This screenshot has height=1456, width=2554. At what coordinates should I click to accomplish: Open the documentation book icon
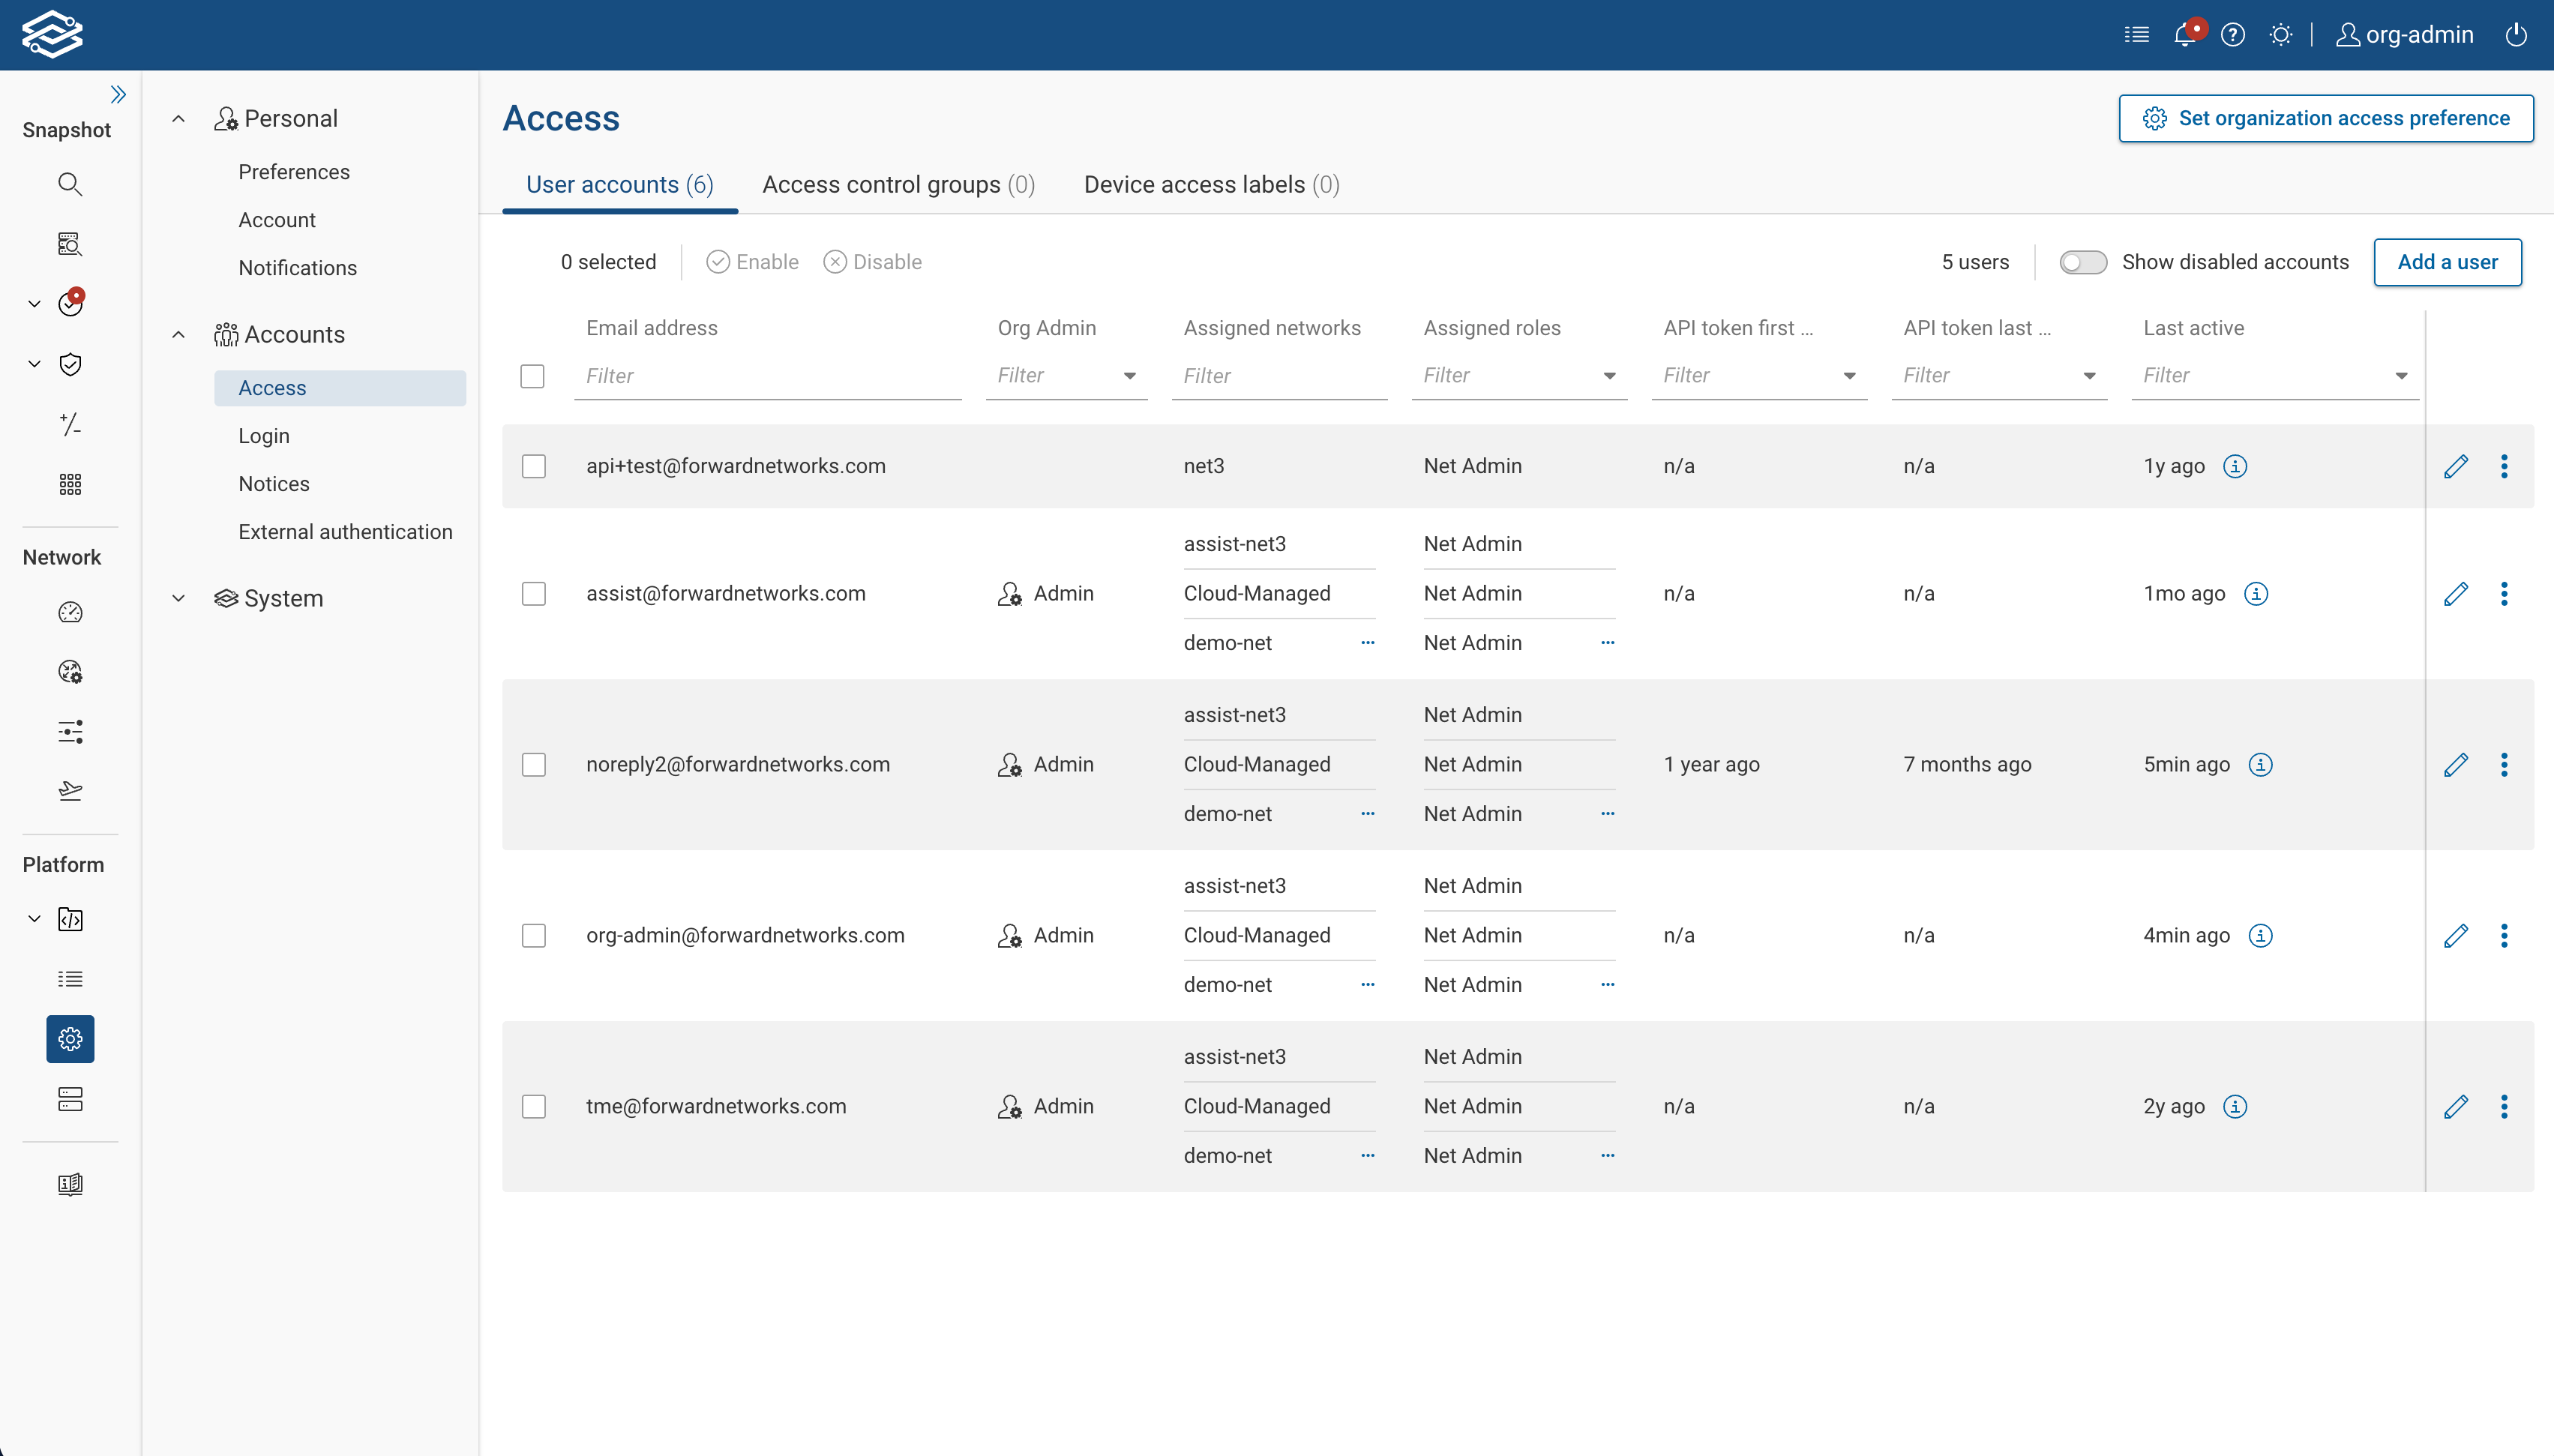click(70, 1184)
